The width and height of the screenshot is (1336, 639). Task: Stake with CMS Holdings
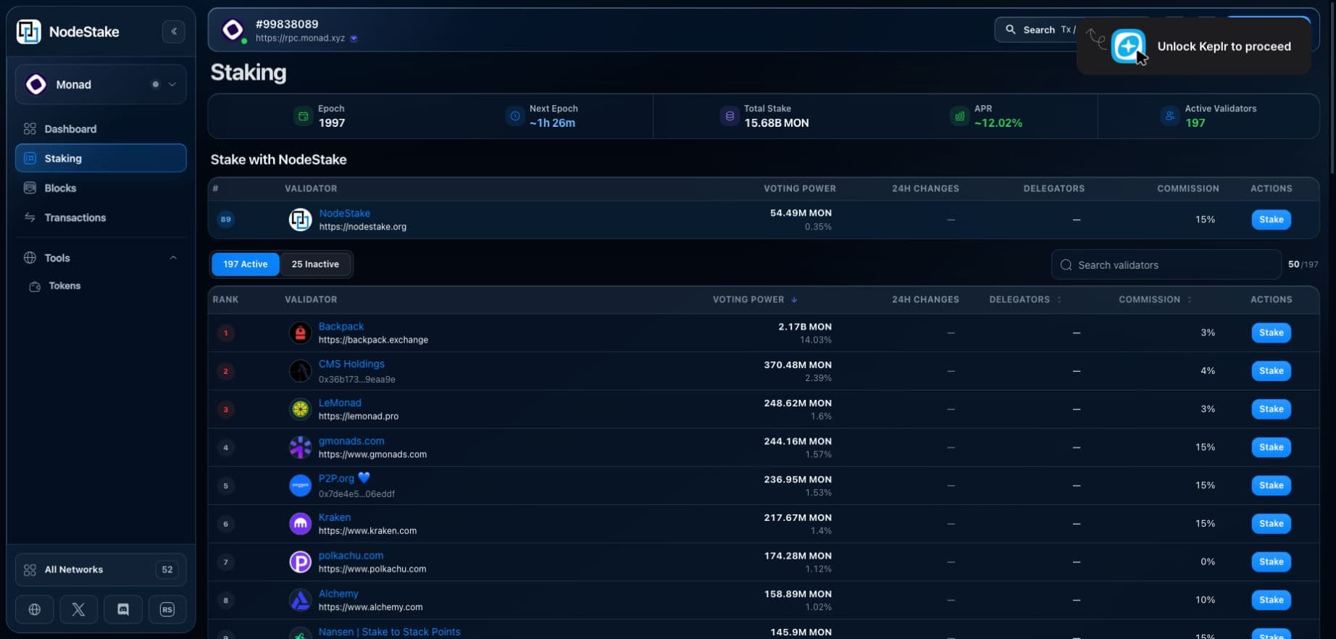tap(1271, 371)
